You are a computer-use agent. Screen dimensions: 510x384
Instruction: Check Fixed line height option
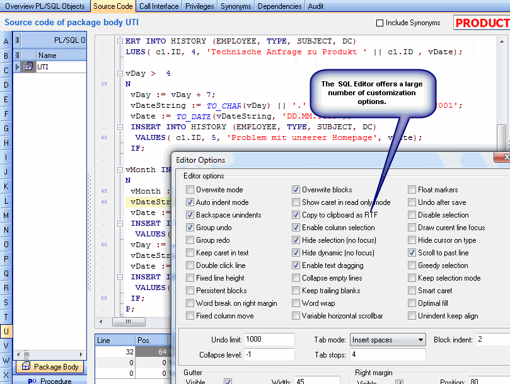tap(190, 278)
